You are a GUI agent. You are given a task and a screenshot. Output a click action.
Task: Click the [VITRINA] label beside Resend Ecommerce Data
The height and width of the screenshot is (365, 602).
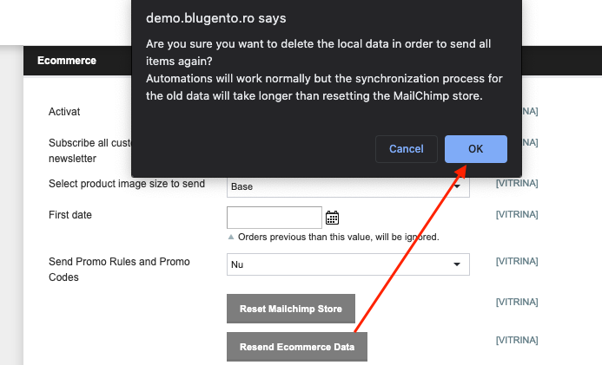(517, 340)
